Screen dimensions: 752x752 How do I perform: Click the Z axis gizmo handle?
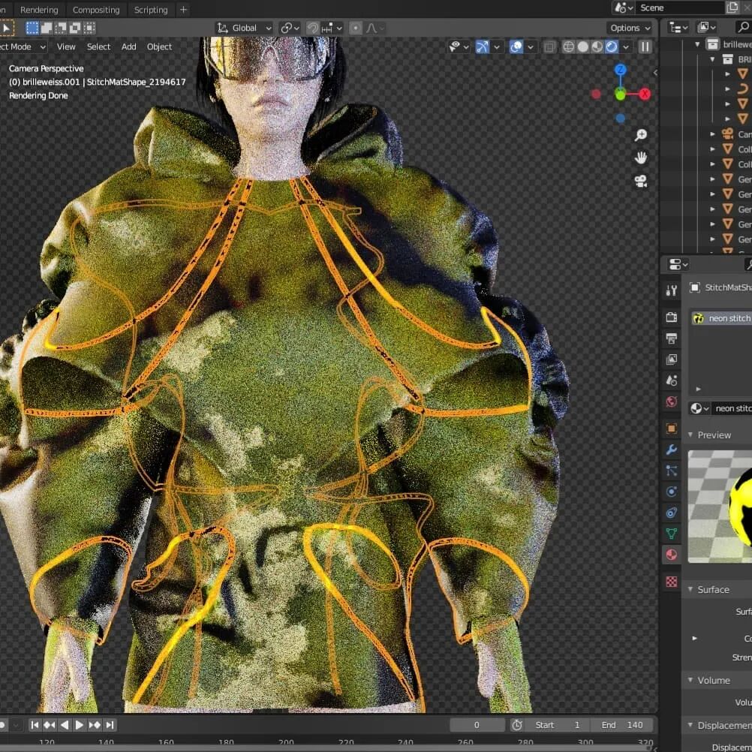point(620,70)
